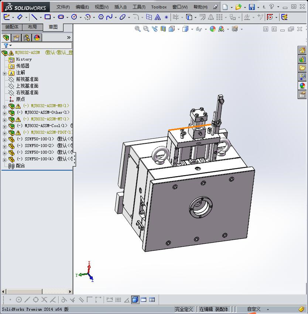The image size is (308, 314).
Task: Toggle the angle snap in bottom toolbar
Action: pos(127,300)
